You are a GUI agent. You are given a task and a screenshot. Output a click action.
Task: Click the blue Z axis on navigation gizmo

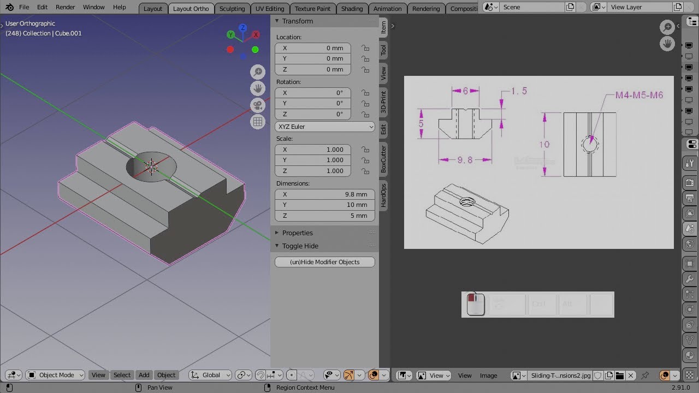point(243,28)
